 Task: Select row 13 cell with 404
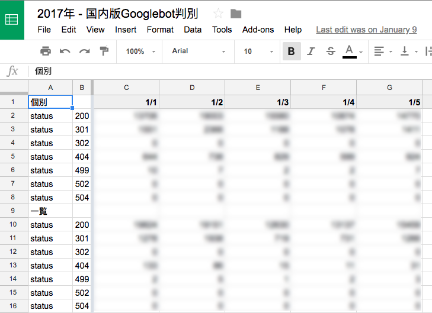[82, 266]
